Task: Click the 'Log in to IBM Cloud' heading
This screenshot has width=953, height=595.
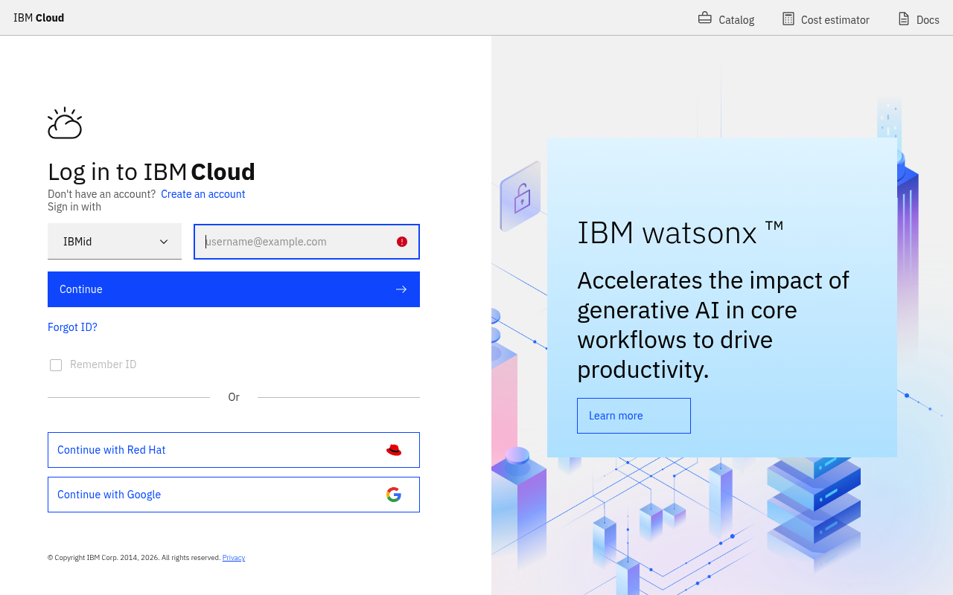Action: [151, 172]
